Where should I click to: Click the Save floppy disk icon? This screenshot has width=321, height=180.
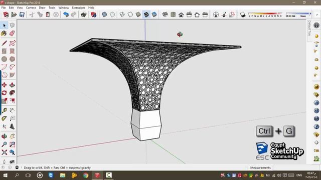[22, 14]
